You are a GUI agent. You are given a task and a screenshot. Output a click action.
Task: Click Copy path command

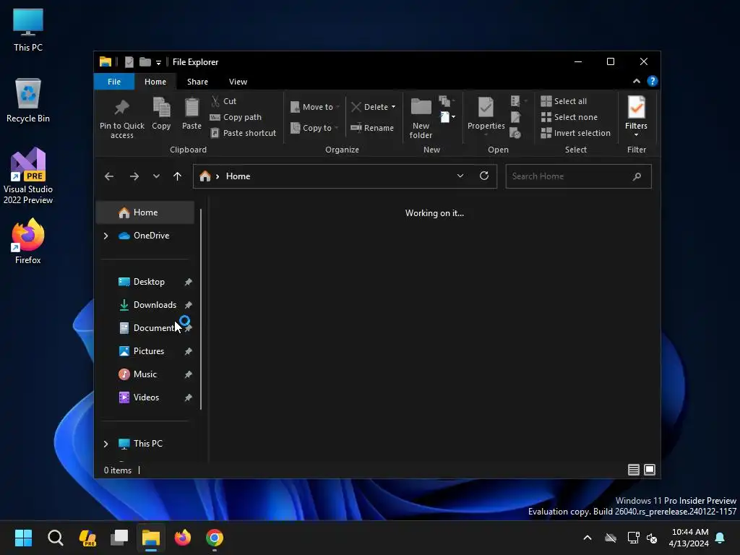pos(236,117)
